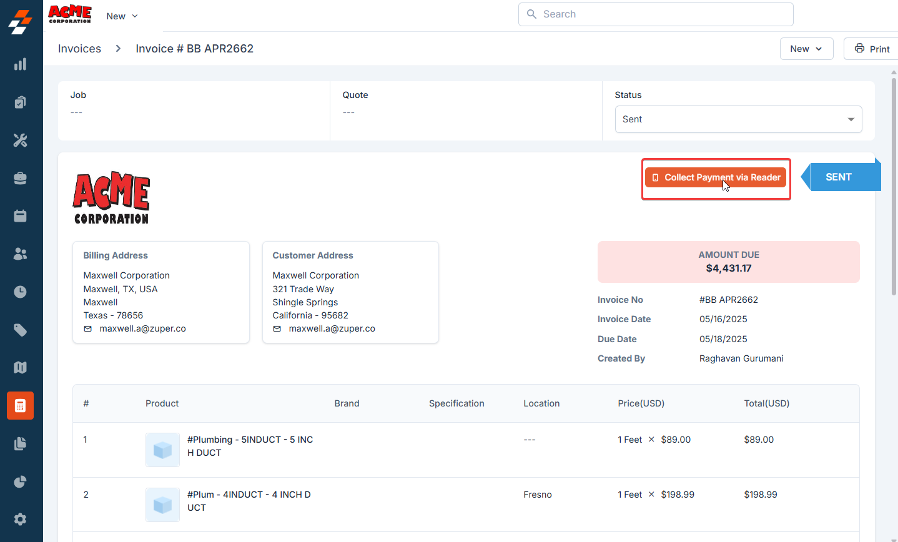Click into the Search input field
The width and height of the screenshot is (898, 542).
pyautogui.click(x=656, y=14)
